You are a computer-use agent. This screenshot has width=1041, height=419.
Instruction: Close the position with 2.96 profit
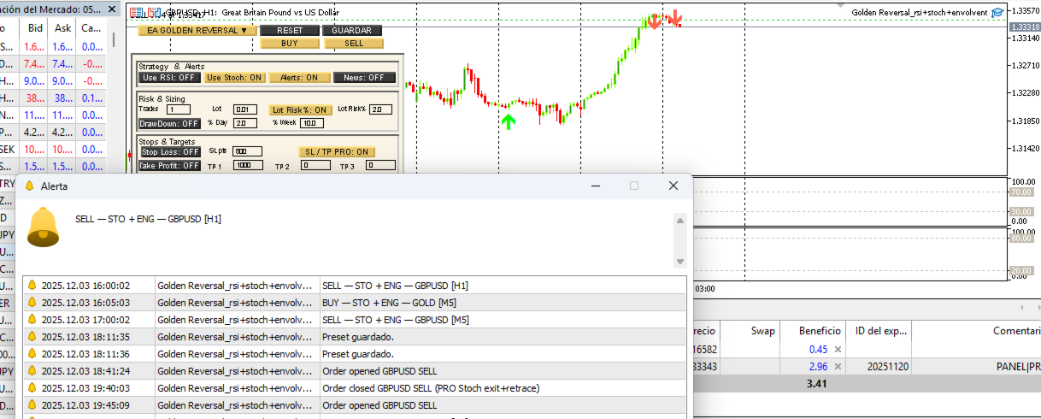[x=838, y=367]
